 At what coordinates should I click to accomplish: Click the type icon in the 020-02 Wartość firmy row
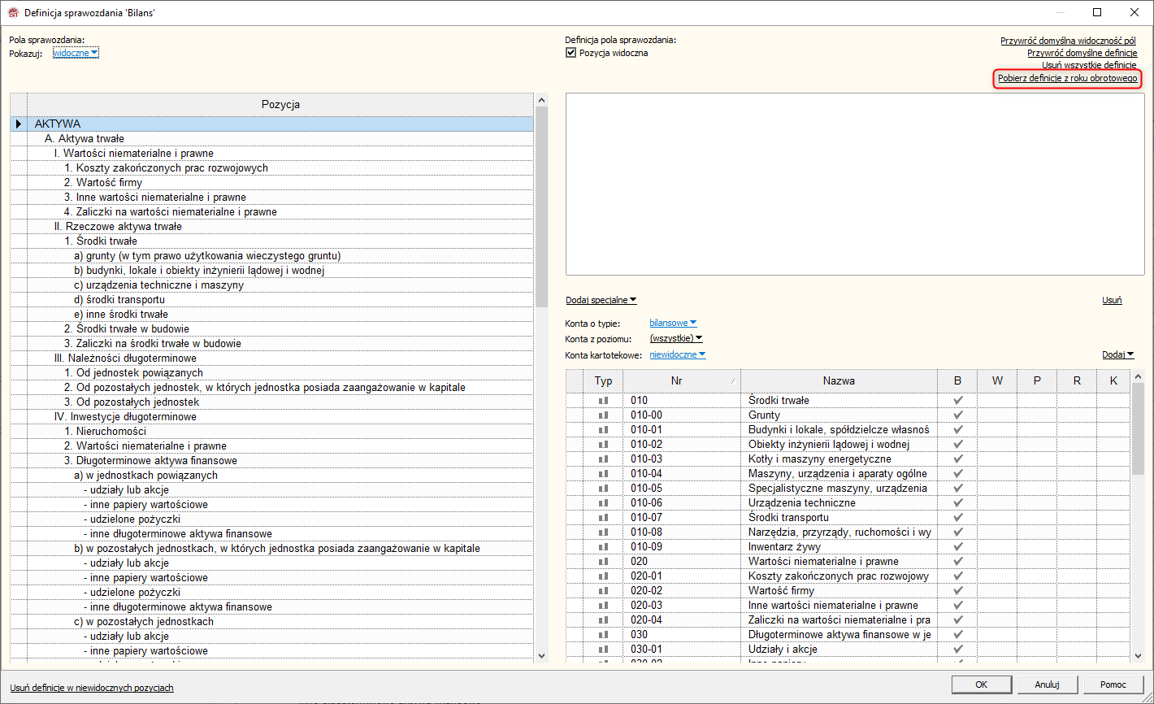[603, 591]
